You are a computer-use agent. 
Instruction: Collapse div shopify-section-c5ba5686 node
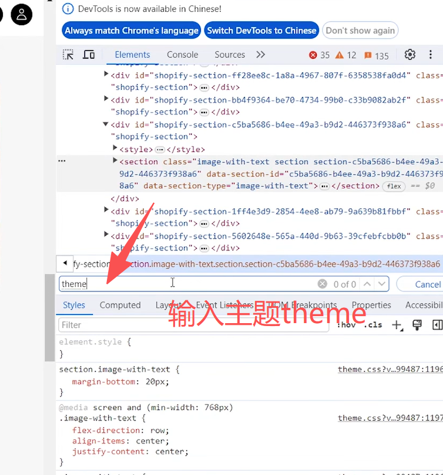[106, 124]
